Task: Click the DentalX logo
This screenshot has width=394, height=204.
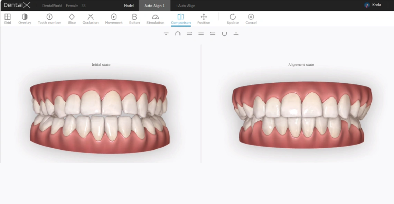Action: click(x=17, y=5)
